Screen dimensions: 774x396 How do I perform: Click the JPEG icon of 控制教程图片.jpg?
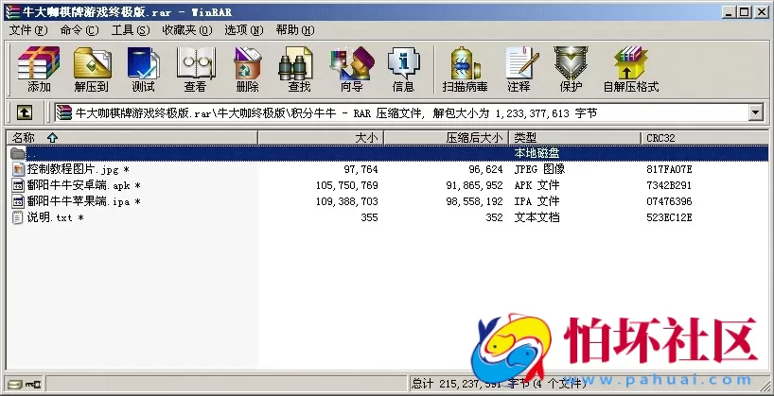coord(18,169)
